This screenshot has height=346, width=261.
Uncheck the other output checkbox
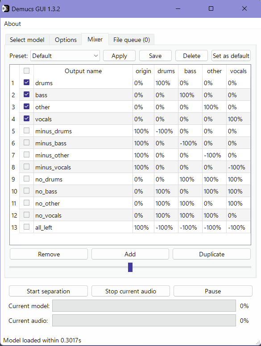point(26,107)
